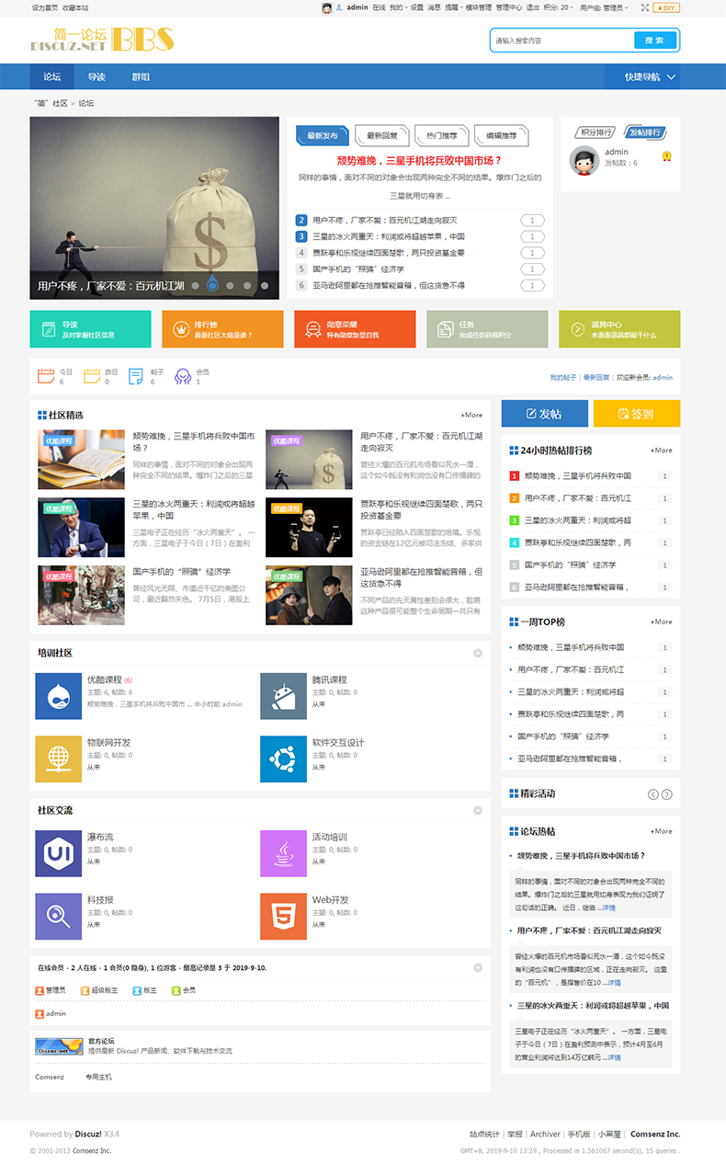
Task: Click the DIY button
Action: tap(667, 7)
